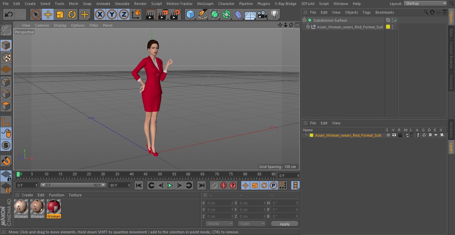Click object's yellow layer tag swatch
Screen dimensions: 455x235
pyautogui.click(x=388, y=27)
